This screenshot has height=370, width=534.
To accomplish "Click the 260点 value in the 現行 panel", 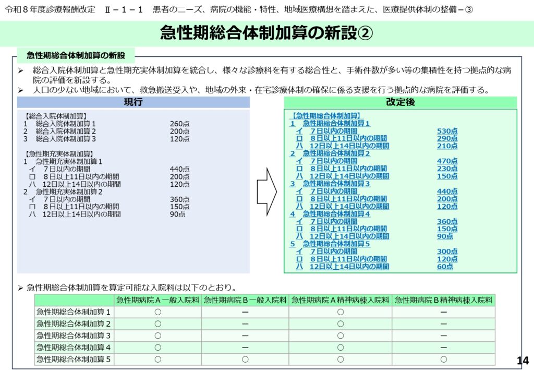I will [x=179, y=124].
